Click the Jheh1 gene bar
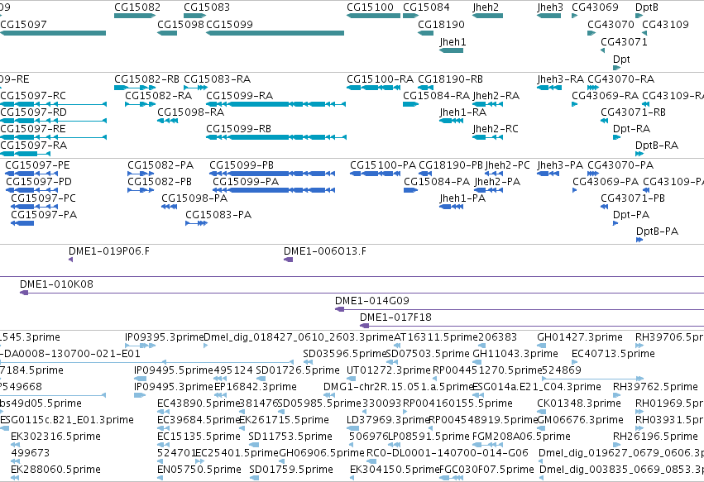704x482 pixels. pos(451,50)
